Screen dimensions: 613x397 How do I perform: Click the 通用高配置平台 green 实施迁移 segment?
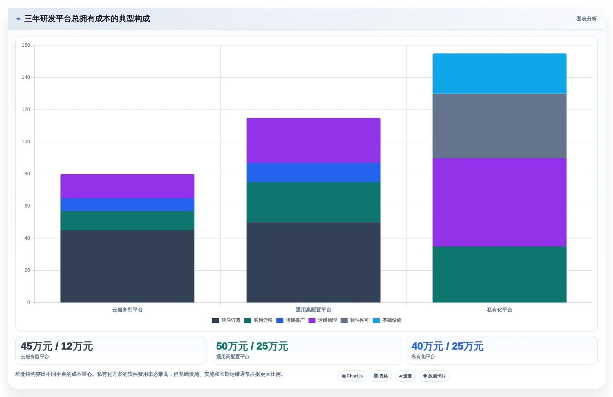point(313,202)
